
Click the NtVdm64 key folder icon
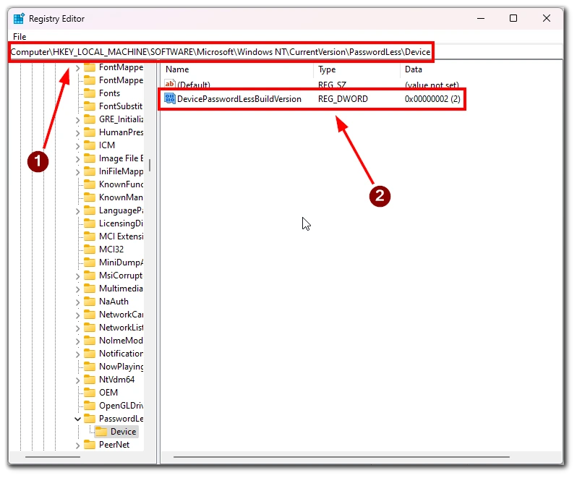click(x=90, y=380)
